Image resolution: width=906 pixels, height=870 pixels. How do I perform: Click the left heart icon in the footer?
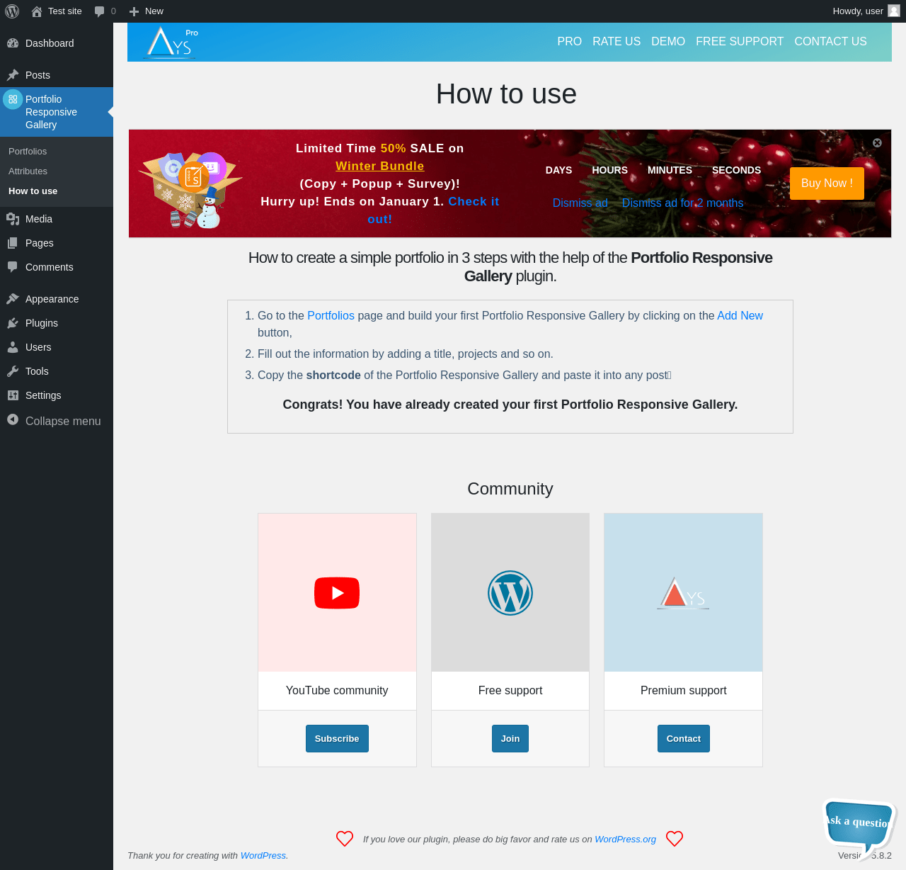point(345,839)
